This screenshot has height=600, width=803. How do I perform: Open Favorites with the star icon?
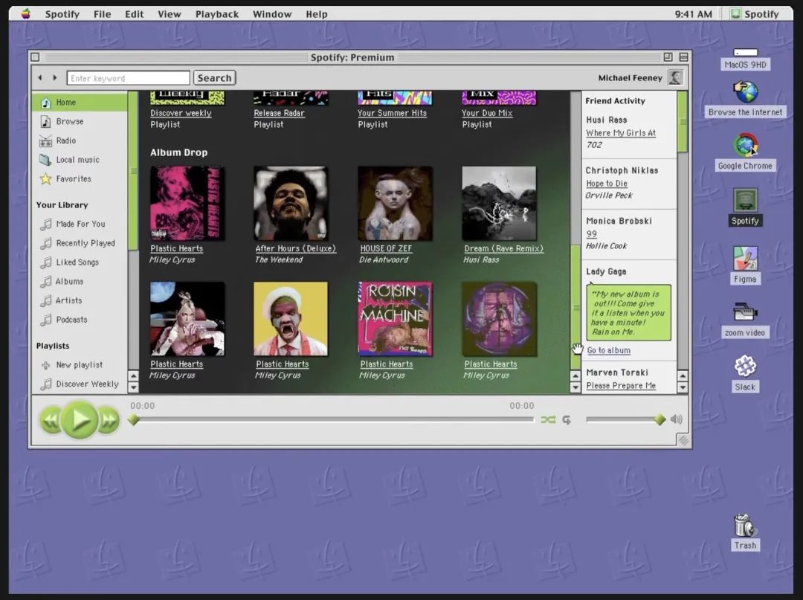coord(73,179)
